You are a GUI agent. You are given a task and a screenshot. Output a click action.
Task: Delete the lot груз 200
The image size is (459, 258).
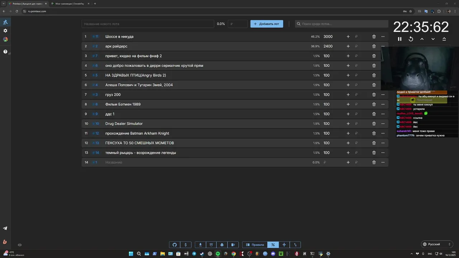(374, 95)
